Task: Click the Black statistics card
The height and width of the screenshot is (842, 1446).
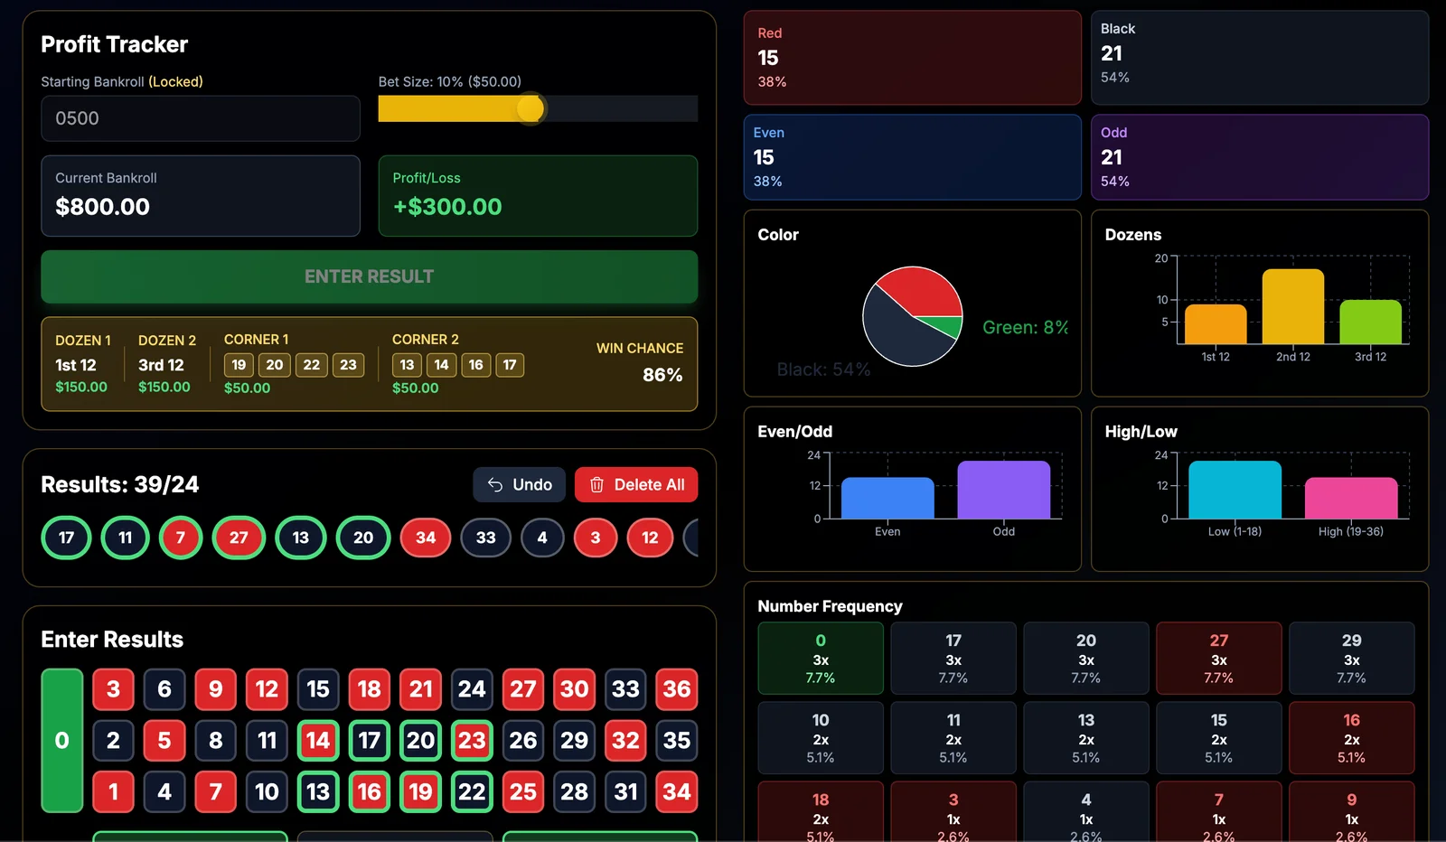Action: [x=1260, y=58]
